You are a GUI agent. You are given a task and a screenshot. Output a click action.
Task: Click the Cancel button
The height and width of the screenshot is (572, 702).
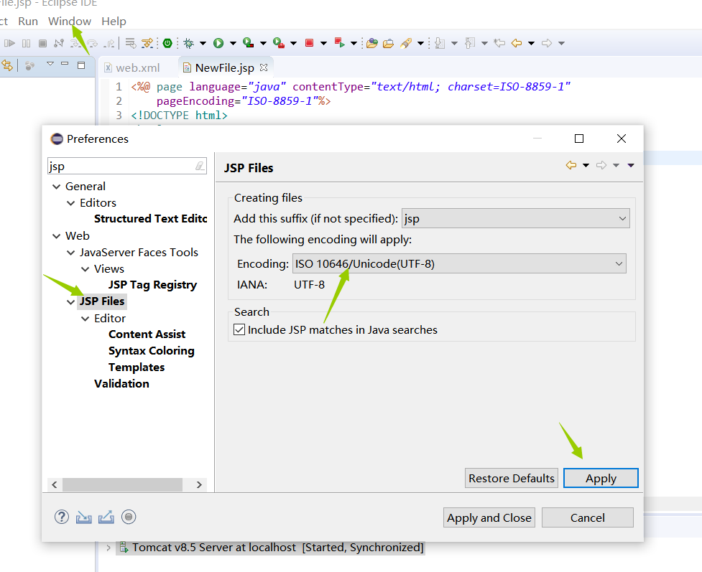click(x=587, y=517)
